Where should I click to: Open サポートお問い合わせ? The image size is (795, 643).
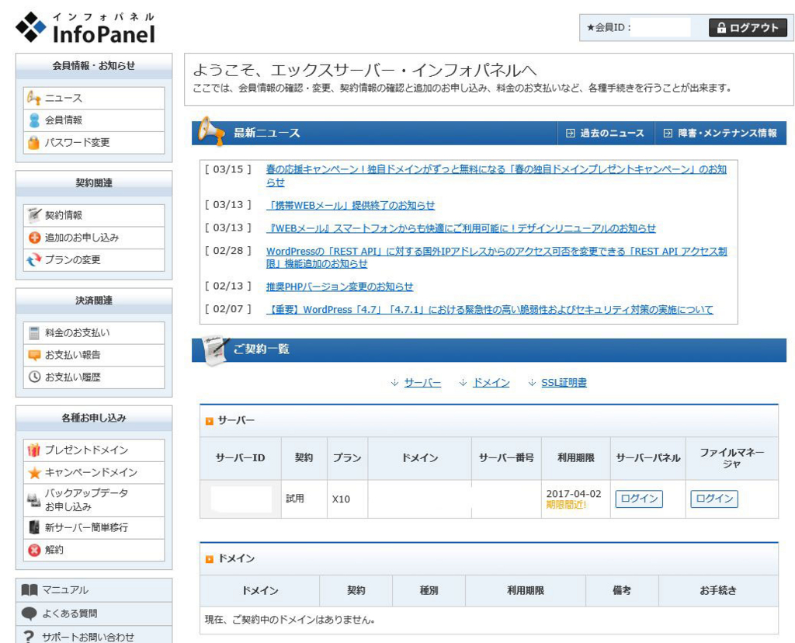click(x=94, y=636)
